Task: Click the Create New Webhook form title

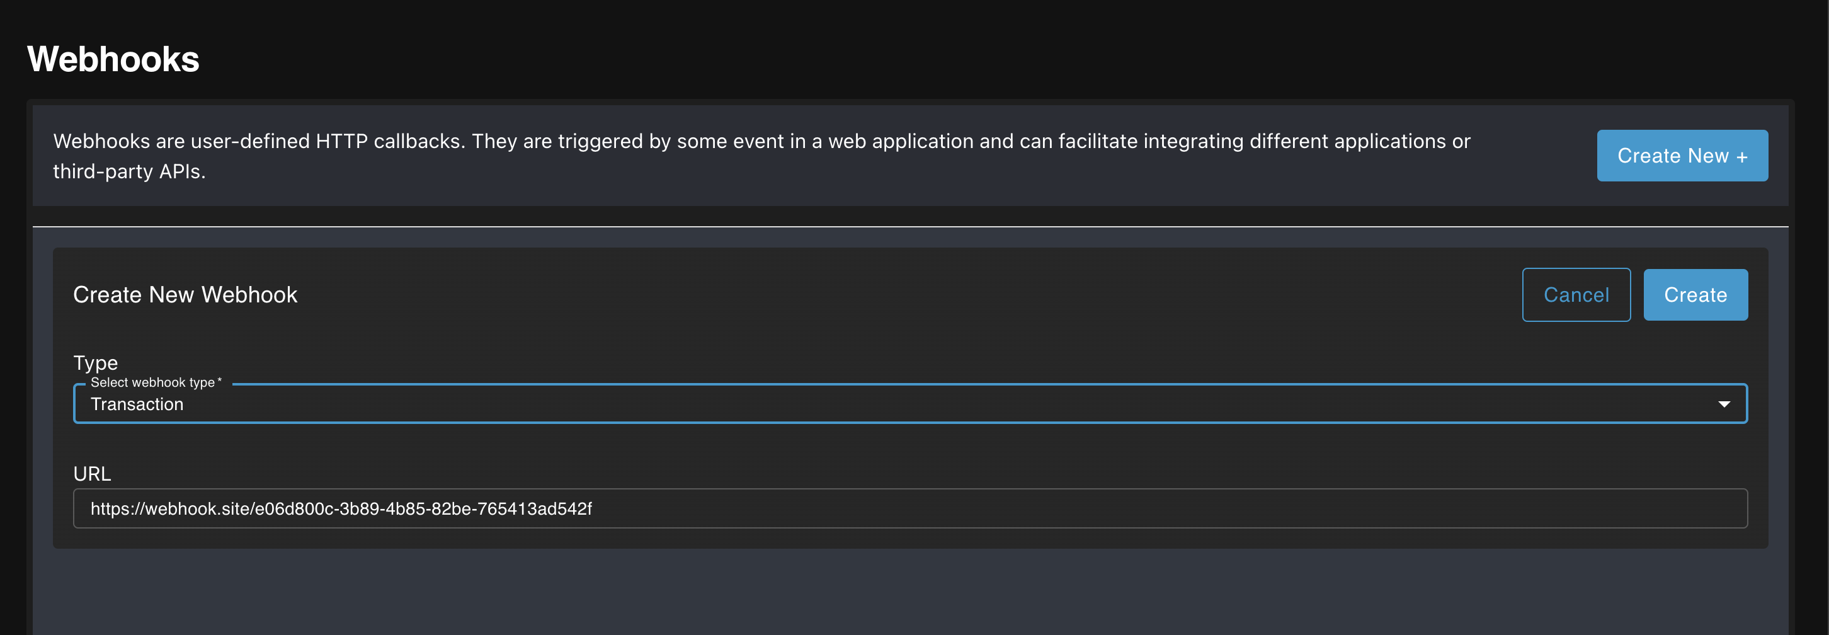Action: pyautogui.click(x=185, y=294)
